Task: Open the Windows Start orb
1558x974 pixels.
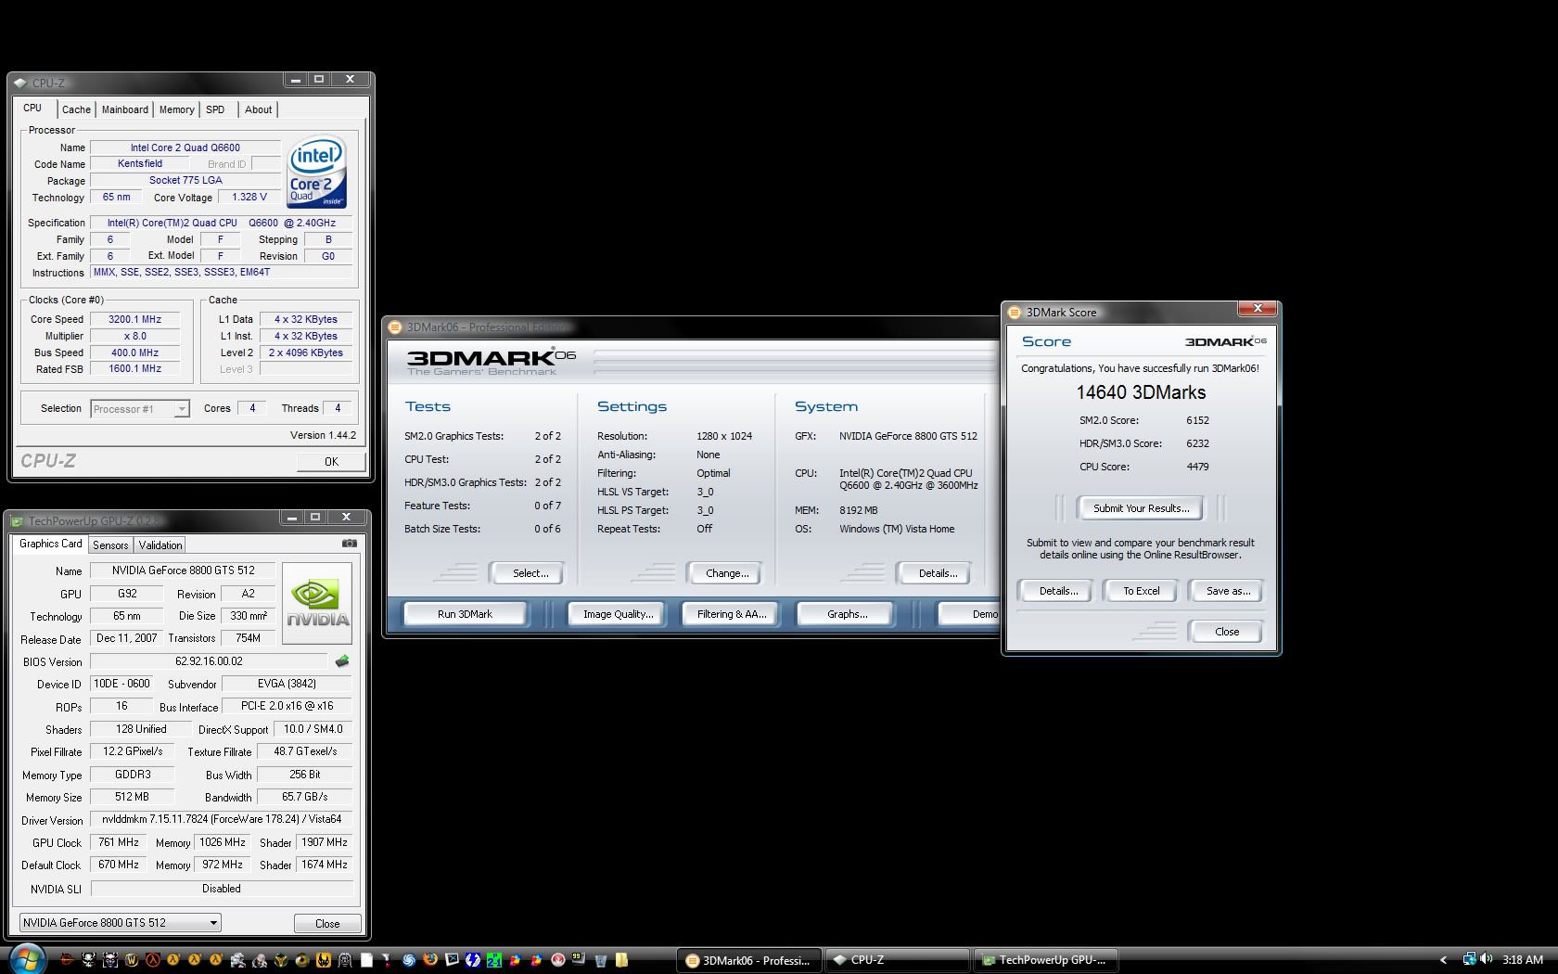Action: (x=26, y=959)
